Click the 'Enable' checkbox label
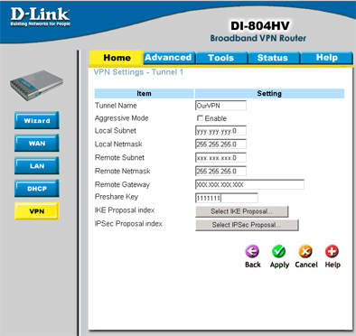 click(216, 118)
